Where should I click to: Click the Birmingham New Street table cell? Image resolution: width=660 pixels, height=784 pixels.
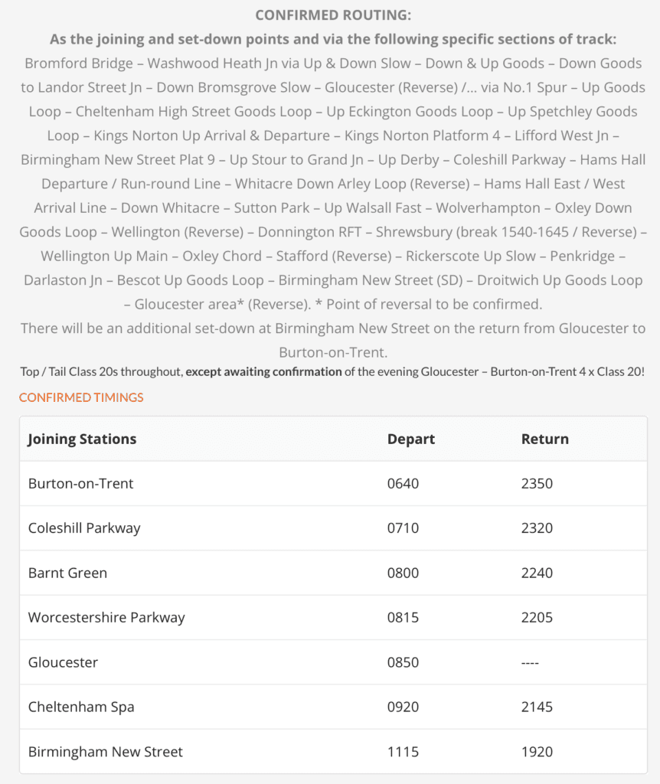[x=106, y=751]
